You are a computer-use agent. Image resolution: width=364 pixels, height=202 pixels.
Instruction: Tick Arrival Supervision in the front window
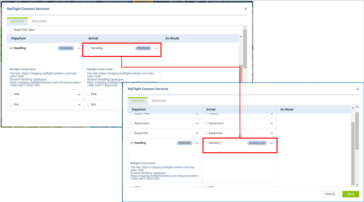coord(206,123)
